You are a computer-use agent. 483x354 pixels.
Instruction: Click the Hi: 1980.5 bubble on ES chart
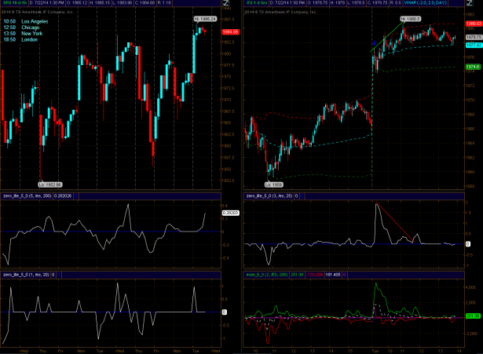tap(410, 17)
